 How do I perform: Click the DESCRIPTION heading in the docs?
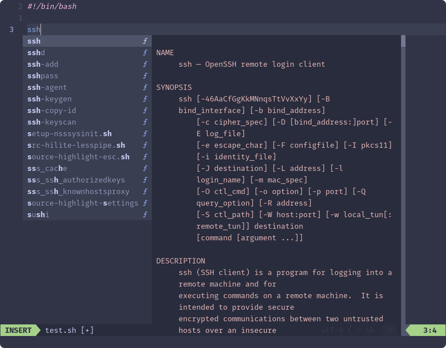click(181, 261)
